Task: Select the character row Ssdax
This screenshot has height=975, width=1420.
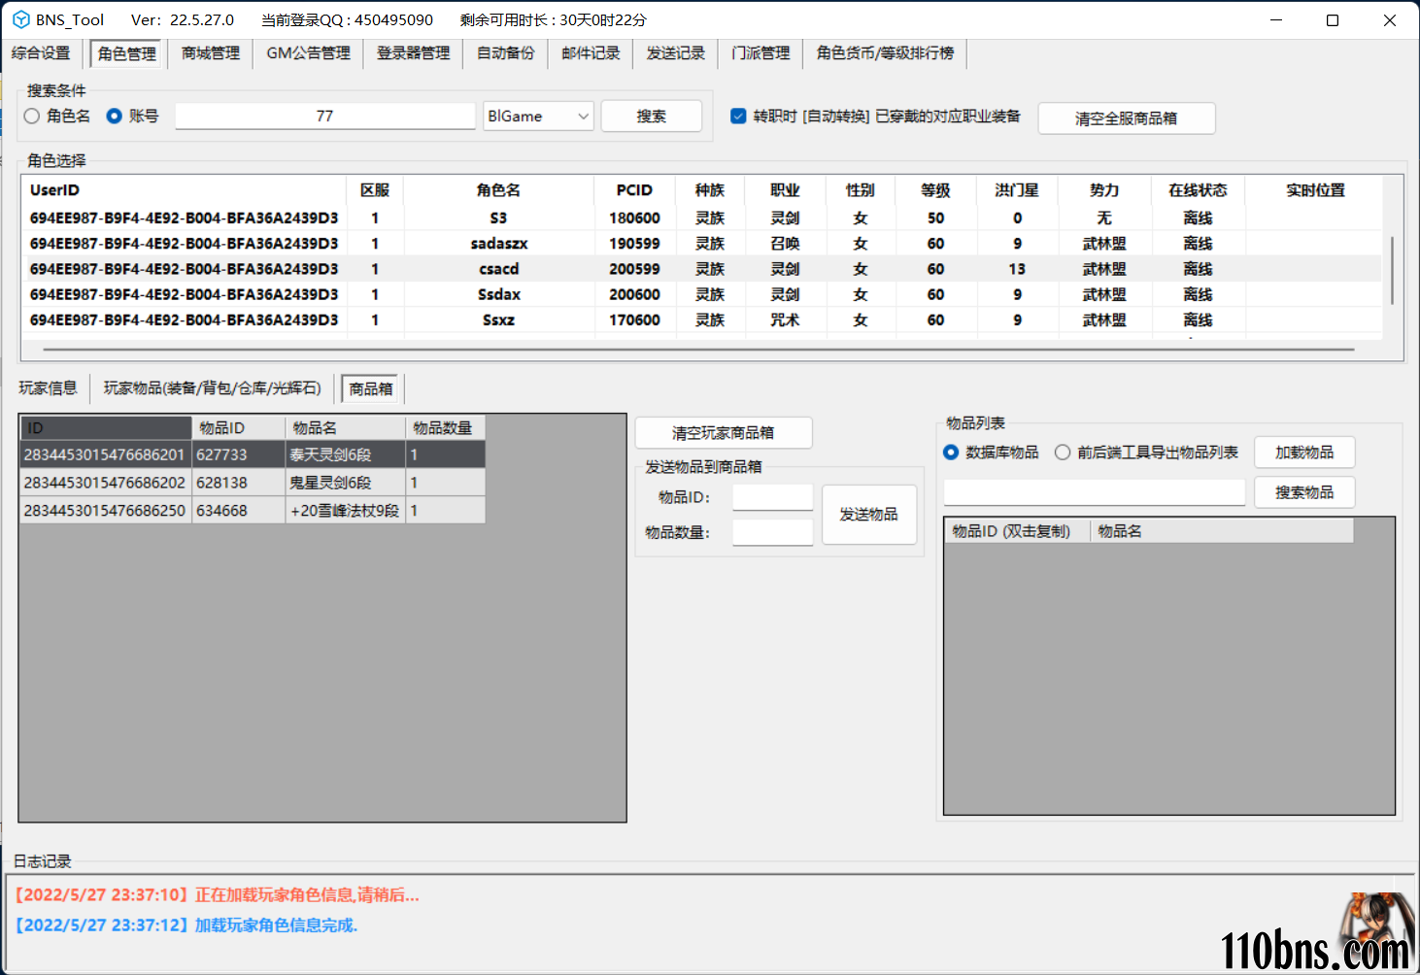Action: pyautogui.click(x=701, y=294)
